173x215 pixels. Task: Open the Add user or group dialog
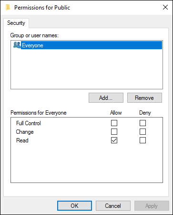tap(106, 98)
